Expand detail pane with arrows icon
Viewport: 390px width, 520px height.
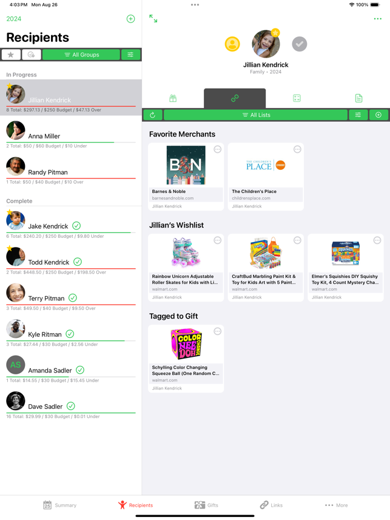153,19
